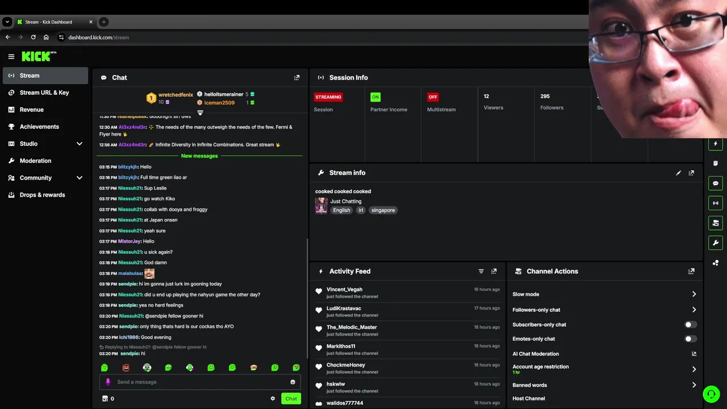Click the lightning bolt icon in the right rail
This screenshot has width=727, height=409.
tap(716, 144)
